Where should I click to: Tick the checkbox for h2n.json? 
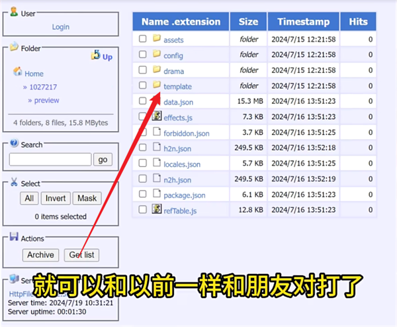coord(142,148)
